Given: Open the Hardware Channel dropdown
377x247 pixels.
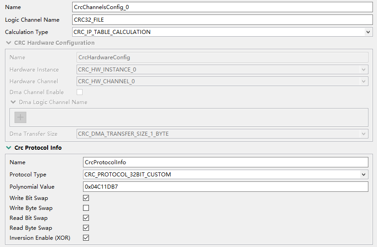Looking at the screenshot, I should pos(363,81).
